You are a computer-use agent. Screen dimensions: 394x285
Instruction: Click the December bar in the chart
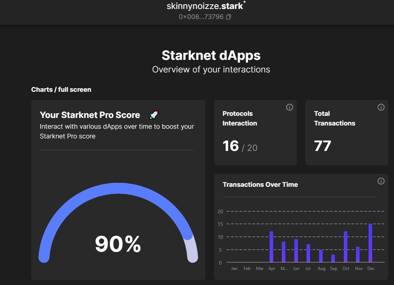click(x=371, y=243)
